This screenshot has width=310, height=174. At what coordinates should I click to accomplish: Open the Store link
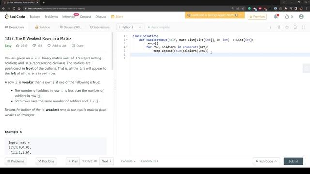[x=117, y=17]
